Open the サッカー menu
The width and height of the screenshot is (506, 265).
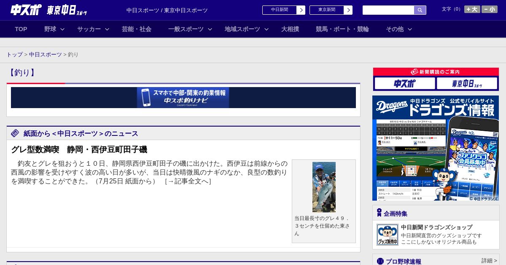click(x=89, y=29)
